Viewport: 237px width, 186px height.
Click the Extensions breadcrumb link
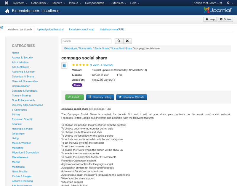click(71, 48)
